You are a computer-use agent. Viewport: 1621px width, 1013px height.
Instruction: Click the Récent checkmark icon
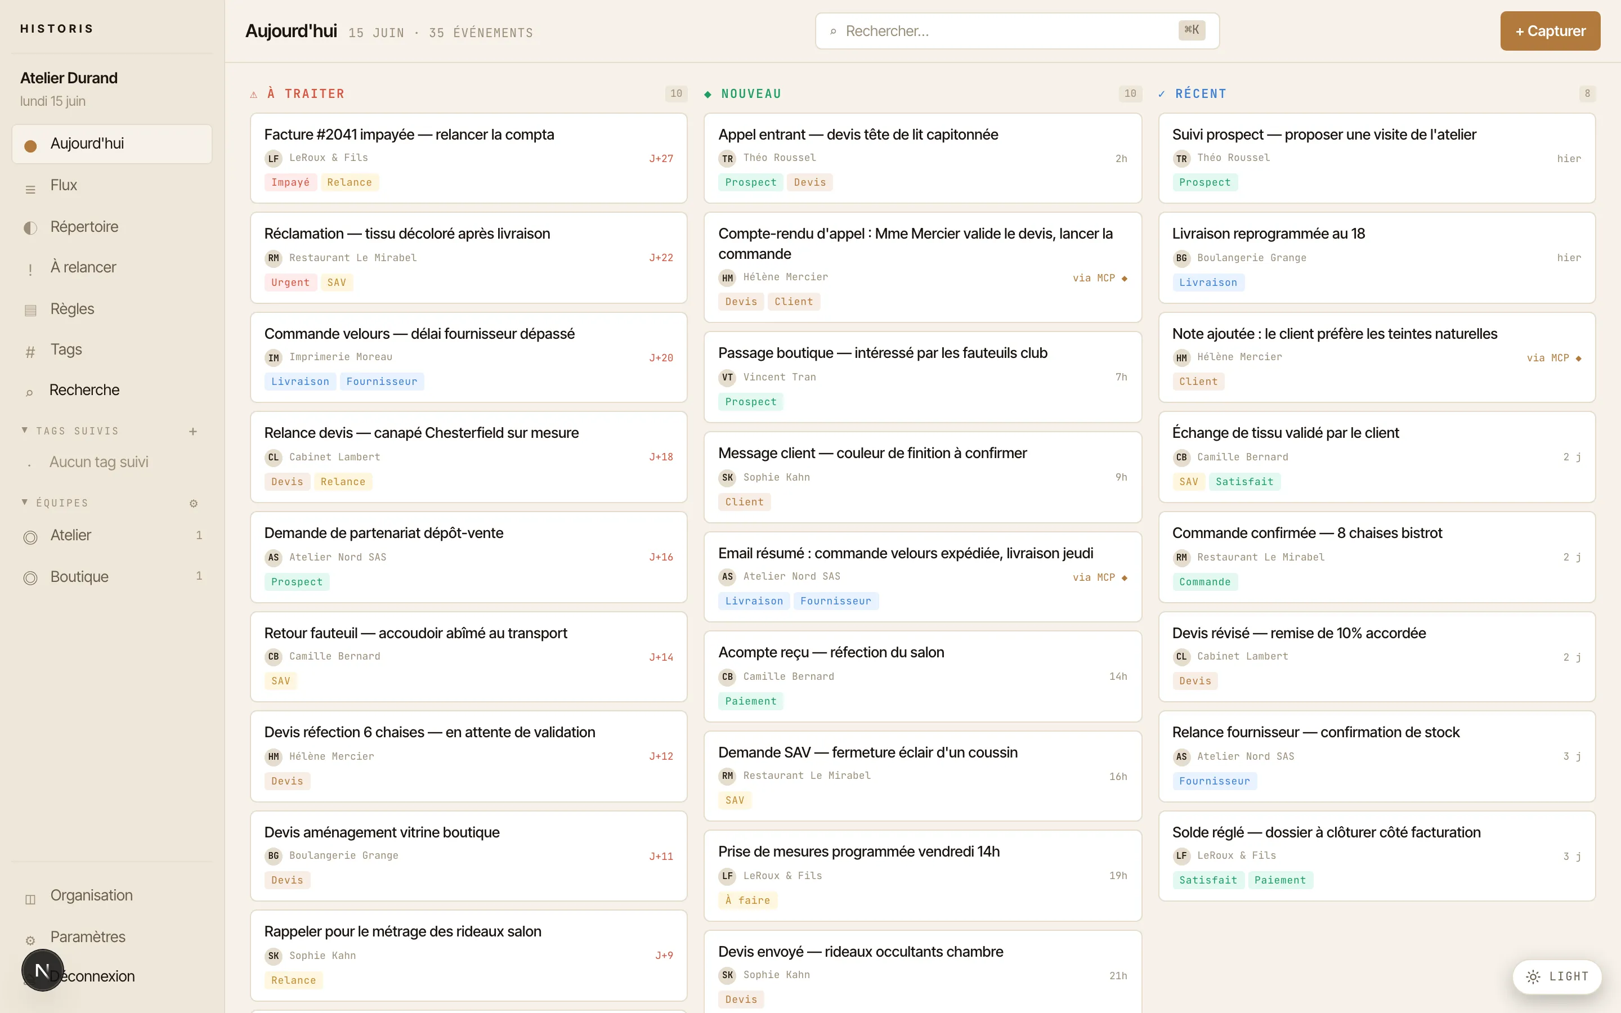pyautogui.click(x=1162, y=95)
